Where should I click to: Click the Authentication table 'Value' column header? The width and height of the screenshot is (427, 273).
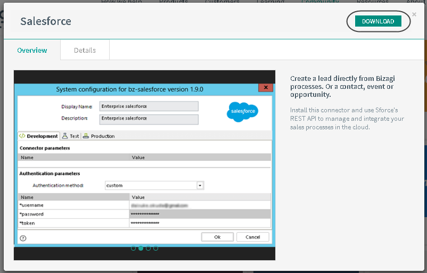point(200,197)
